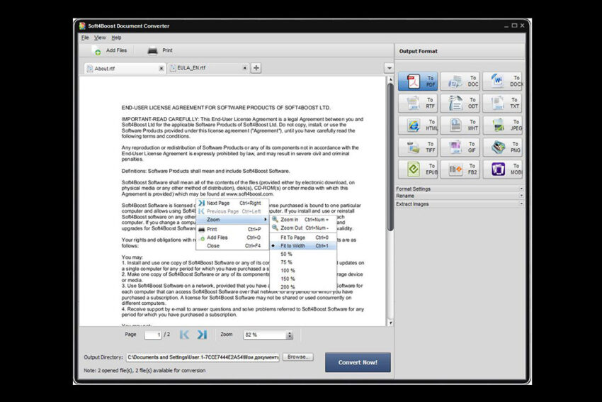Select Zoom In from the submenu
602x402 pixels.
click(303, 220)
